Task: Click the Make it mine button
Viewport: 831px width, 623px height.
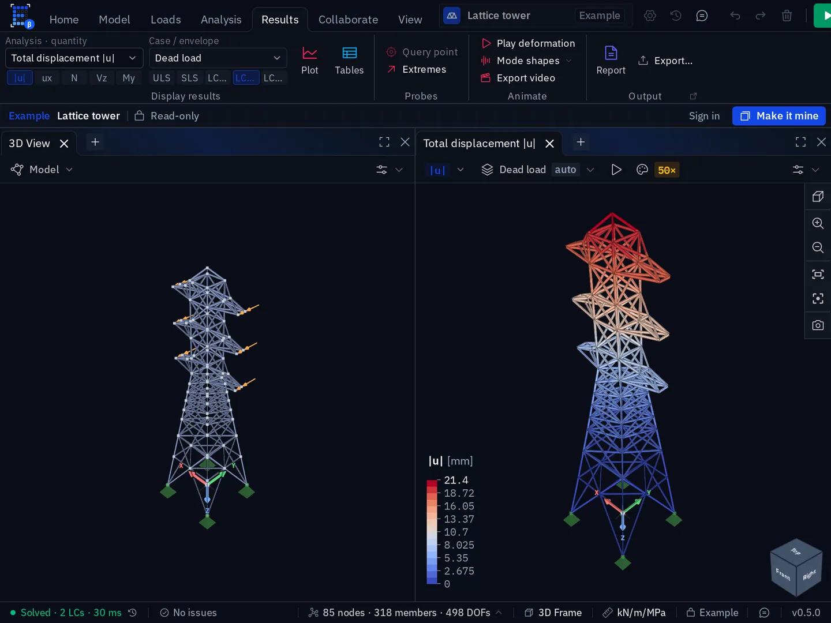Action: pyautogui.click(x=779, y=116)
